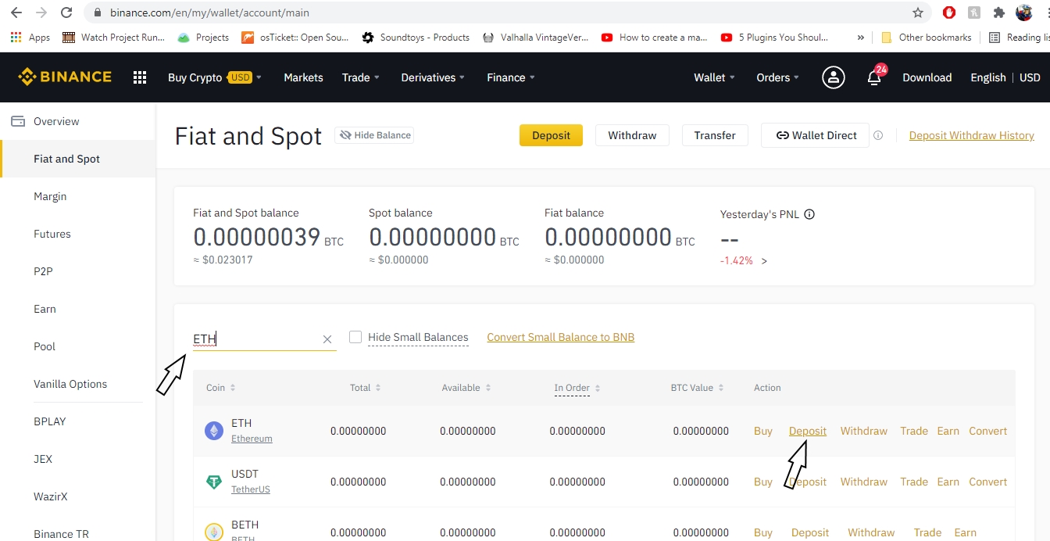The image size is (1050, 541).
Task: Expand the Orders dropdown menu
Action: (778, 77)
